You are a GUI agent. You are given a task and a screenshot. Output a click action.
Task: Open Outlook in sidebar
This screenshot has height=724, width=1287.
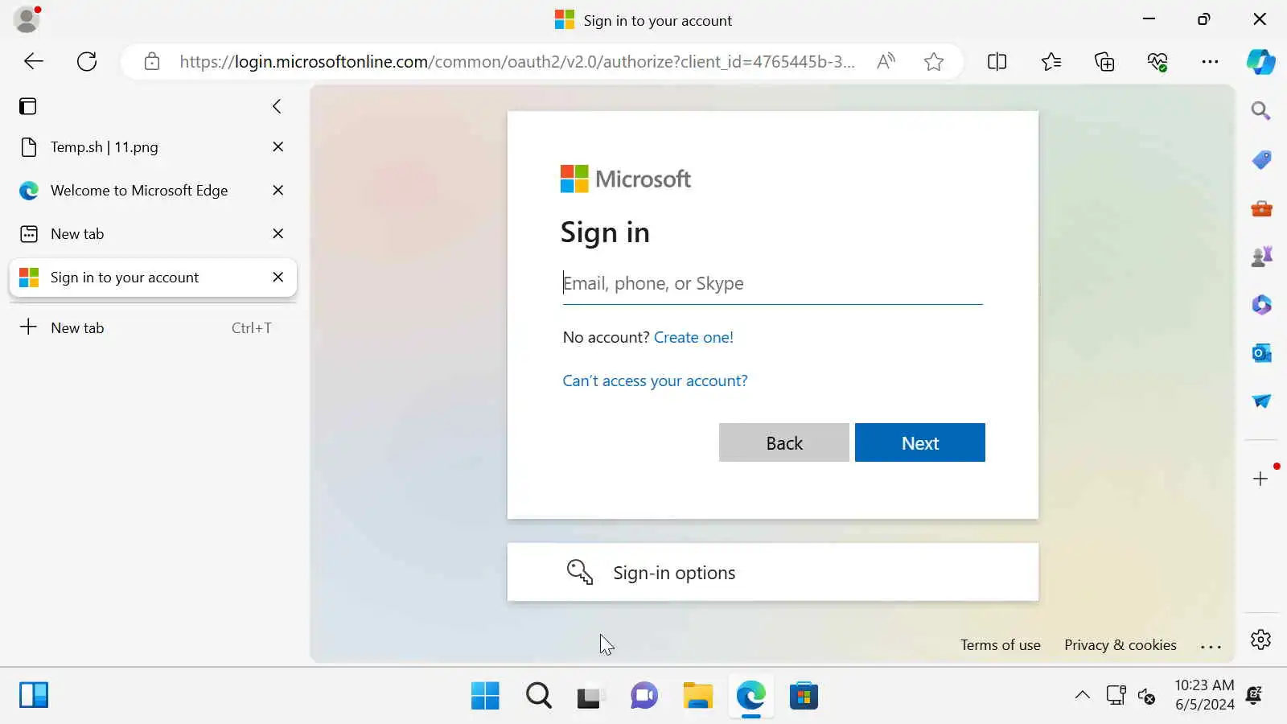point(1261,352)
